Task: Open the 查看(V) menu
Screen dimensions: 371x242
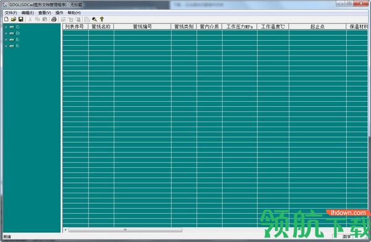Action: coord(45,13)
